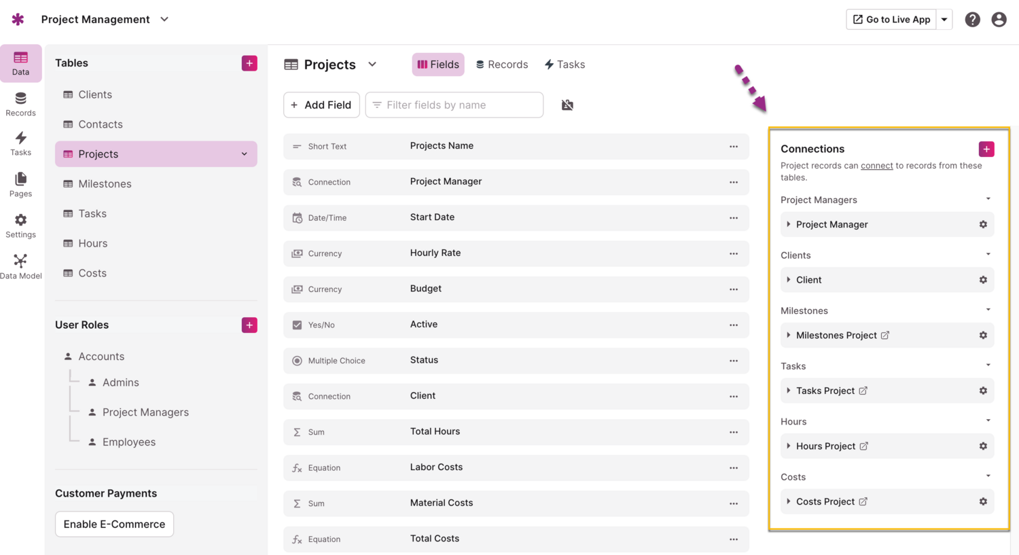
Task: Open the Status field options menu
Action: click(x=733, y=361)
